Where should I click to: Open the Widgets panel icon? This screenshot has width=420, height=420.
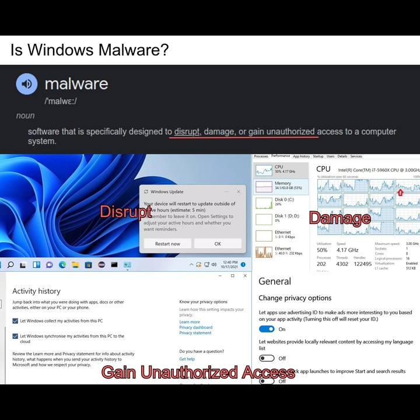36,265
